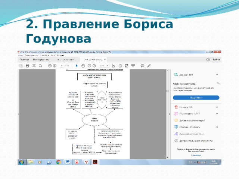Click the magnifier search icon
The width and height of the screenshot is (239, 179).
40,66
